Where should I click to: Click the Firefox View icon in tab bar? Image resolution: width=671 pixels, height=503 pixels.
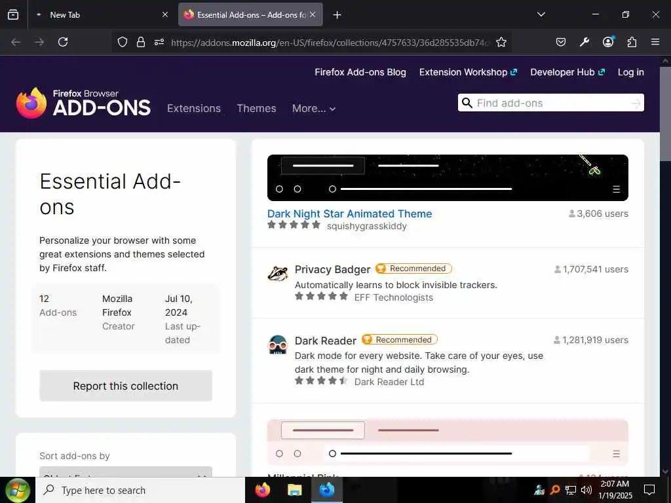coord(13,14)
